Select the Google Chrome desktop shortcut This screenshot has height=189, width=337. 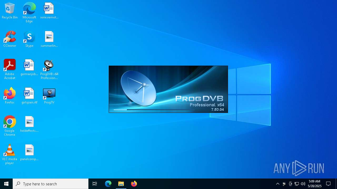tap(10, 126)
